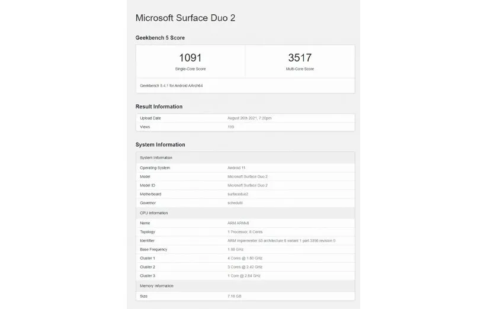
Task: Click the views count 199
Action: [x=231, y=127]
